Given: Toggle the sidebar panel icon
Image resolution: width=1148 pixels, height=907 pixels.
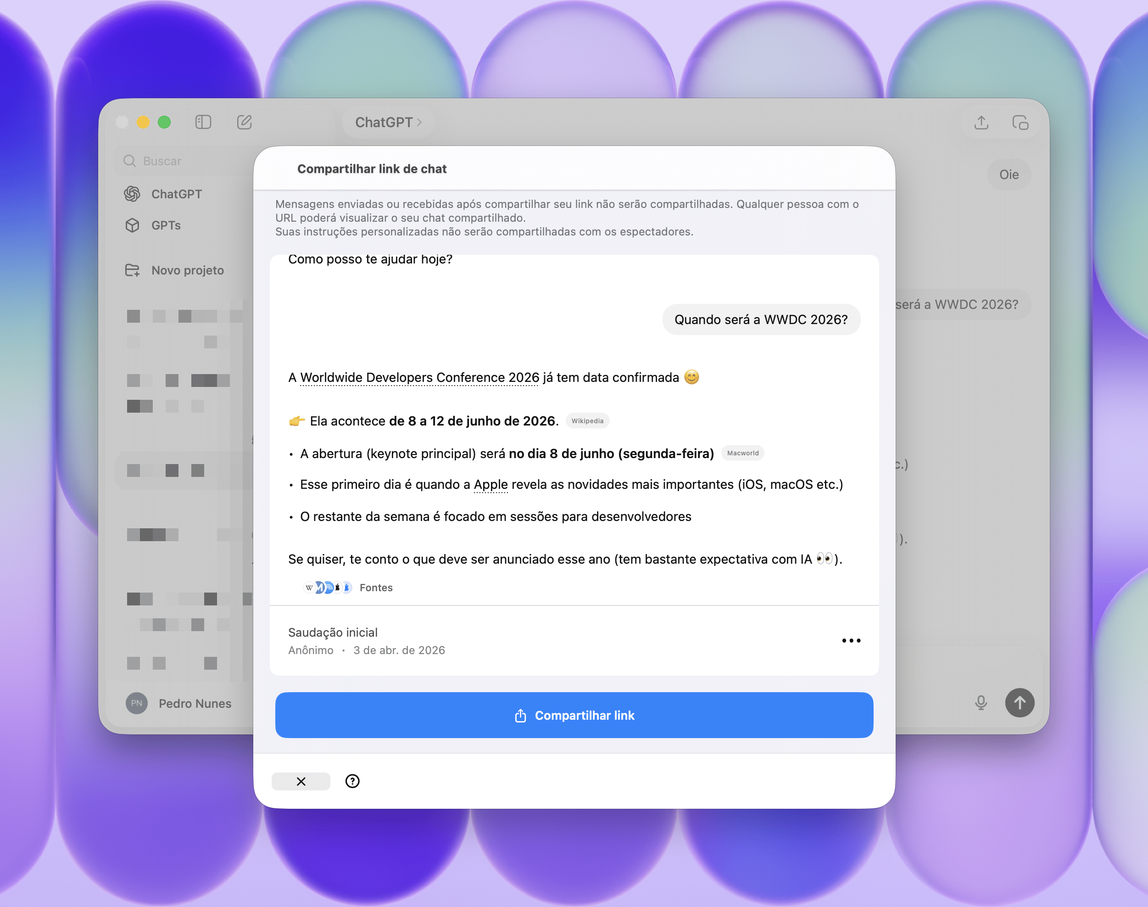Looking at the screenshot, I should click(203, 122).
